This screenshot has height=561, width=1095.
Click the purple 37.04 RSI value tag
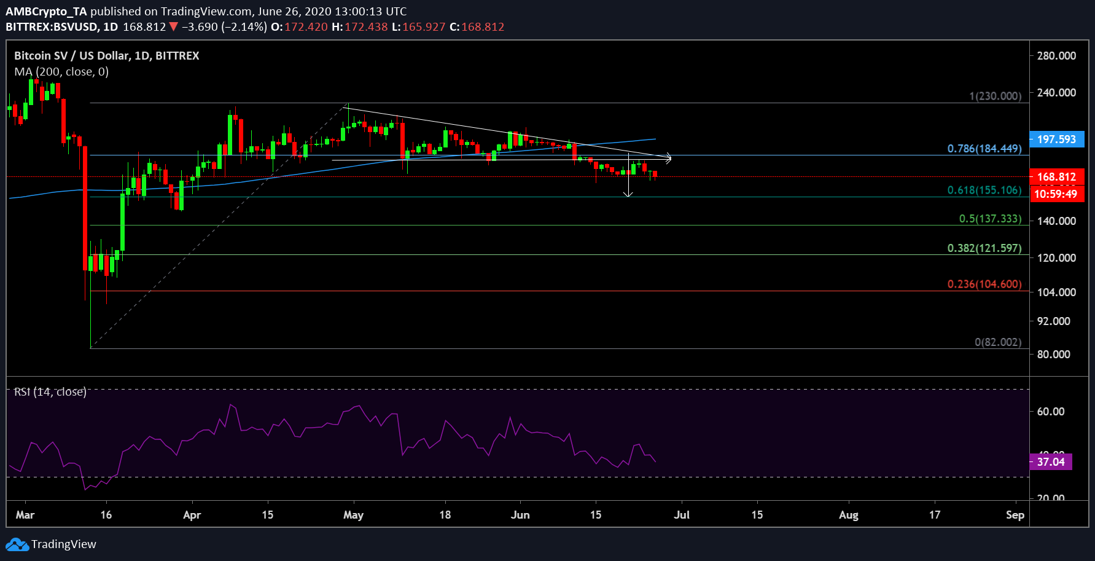click(1051, 461)
